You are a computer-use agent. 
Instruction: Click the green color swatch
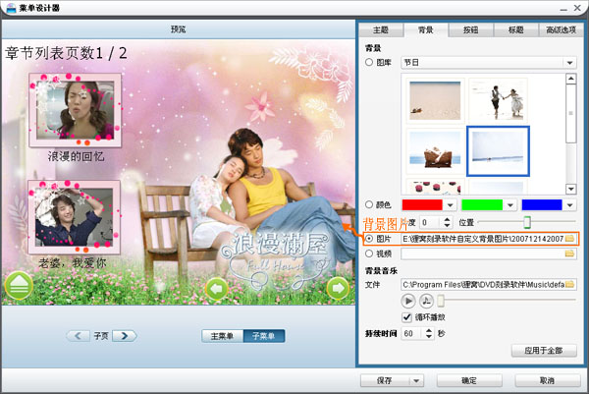tap(482, 205)
